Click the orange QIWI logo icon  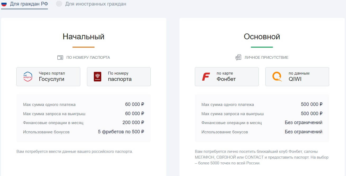click(277, 77)
